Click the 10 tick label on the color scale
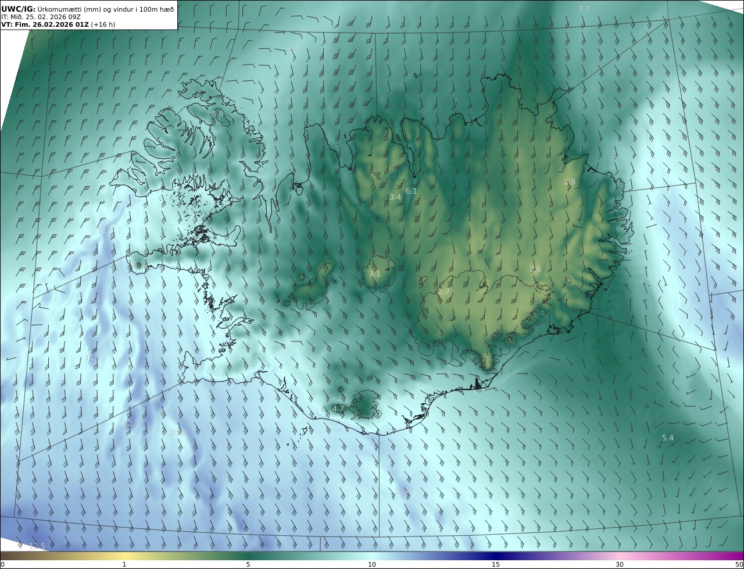 (x=372, y=564)
